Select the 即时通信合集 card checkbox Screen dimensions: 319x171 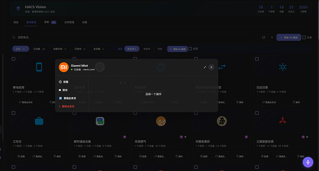click(74, 113)
